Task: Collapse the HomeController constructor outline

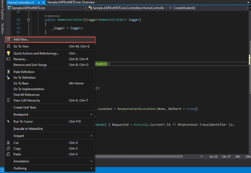Action: point(28,20)
